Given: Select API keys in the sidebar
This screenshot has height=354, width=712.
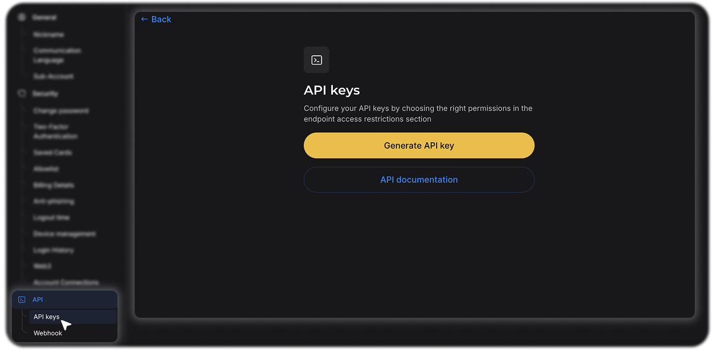Looking at the screenshot, I should click(46, 317).
